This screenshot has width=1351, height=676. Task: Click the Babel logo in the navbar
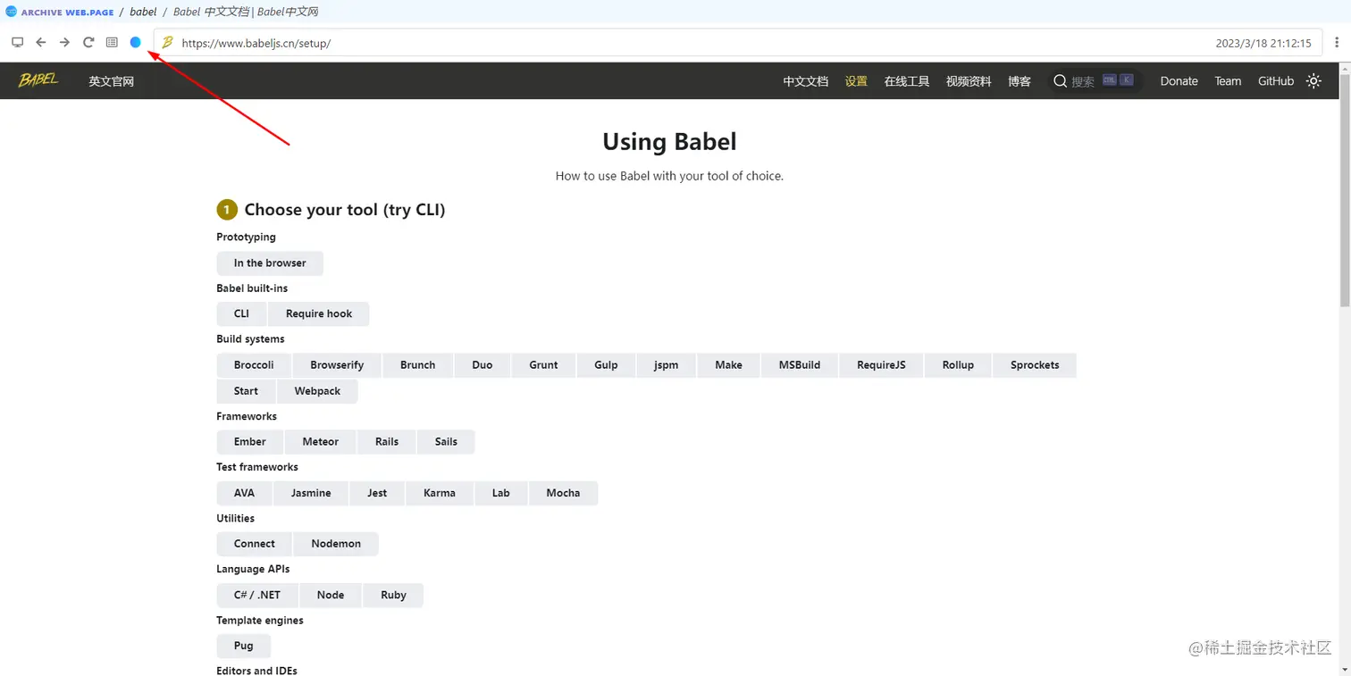click(x=38, y=80)
